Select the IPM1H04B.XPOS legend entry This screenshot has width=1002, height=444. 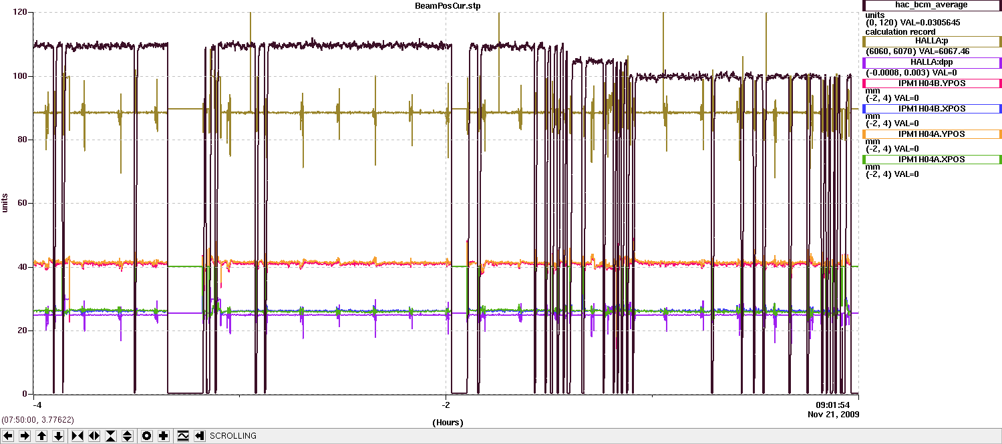[933, 108]
